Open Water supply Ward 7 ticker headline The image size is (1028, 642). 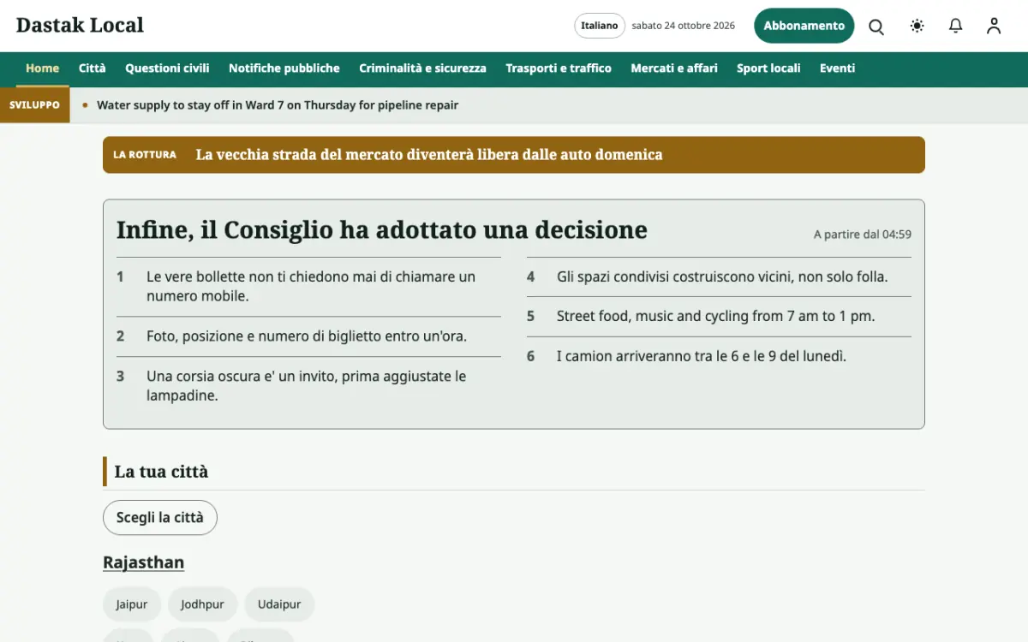[278, 105]
